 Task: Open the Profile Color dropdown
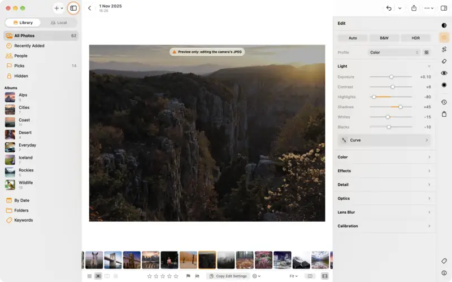coord(394,52)
